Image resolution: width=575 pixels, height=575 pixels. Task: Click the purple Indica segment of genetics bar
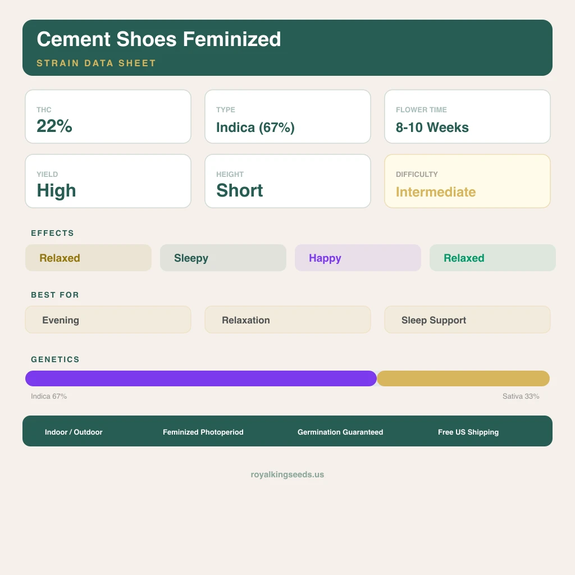coord(200,378)
